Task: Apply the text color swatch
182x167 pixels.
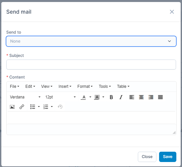Action: pyautogui.click(x=83, y=97)
